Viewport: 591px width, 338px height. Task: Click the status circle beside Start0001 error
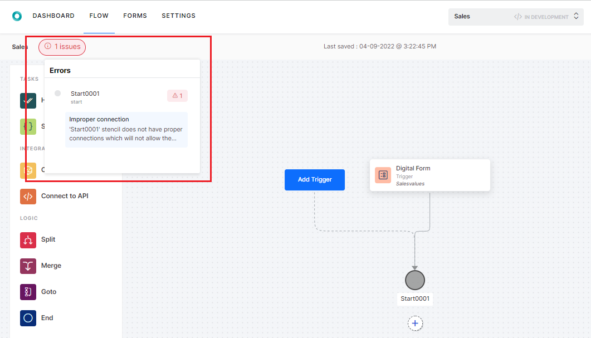[x=57, y=93]
